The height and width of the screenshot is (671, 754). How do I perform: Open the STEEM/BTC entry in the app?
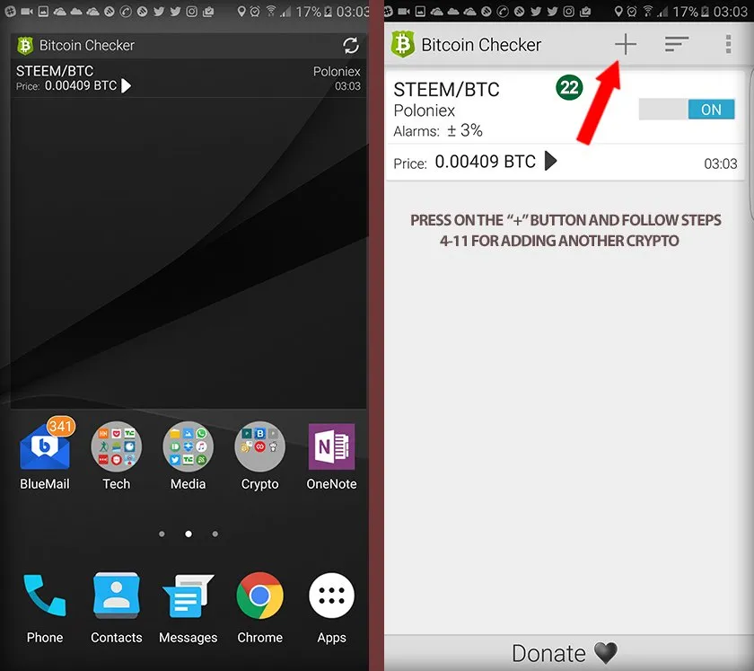pos(565,126)
